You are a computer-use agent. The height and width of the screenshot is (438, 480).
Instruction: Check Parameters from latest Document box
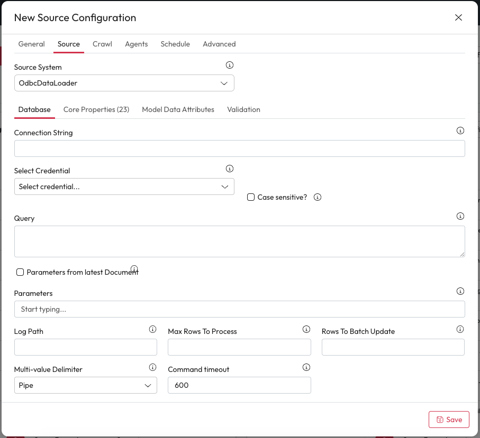coord(20,272)
